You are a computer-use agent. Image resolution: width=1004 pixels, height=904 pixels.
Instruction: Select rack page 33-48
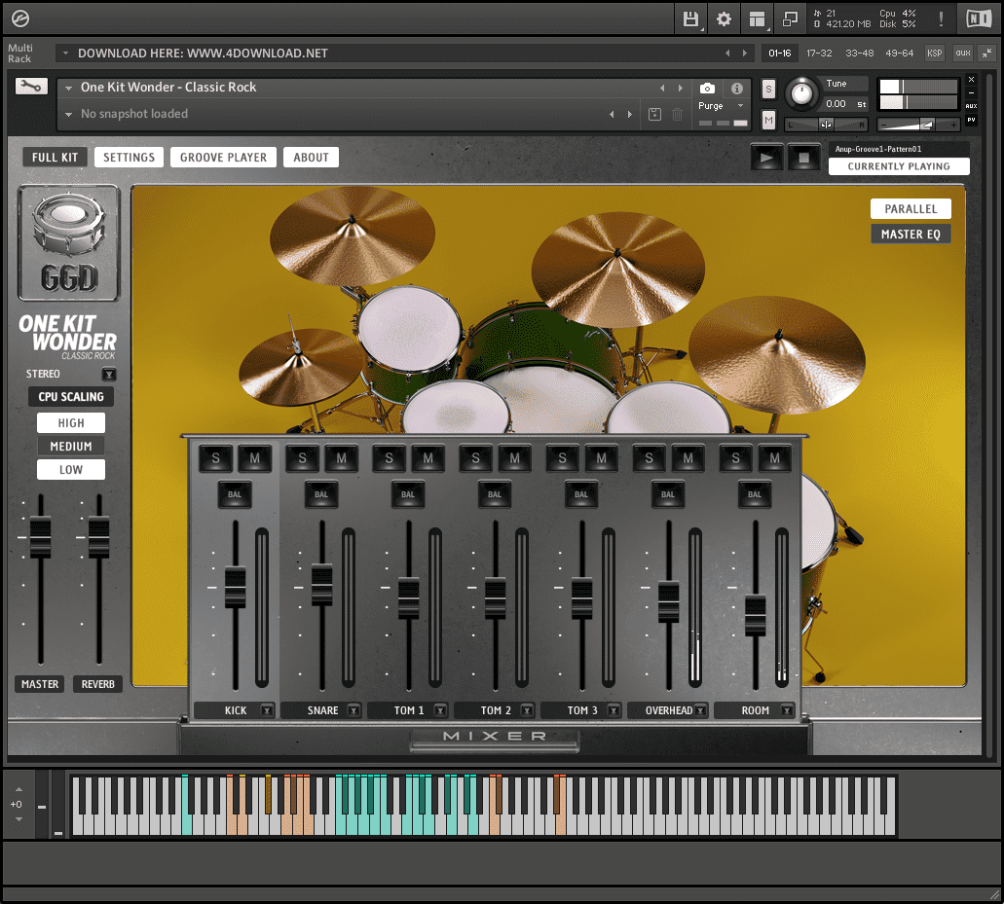pyautogui.click(x=859, y=54)
